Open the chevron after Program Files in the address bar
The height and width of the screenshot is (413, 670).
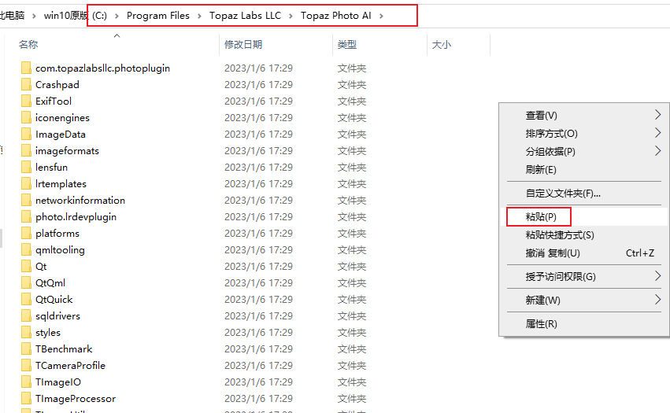(199, 16)
